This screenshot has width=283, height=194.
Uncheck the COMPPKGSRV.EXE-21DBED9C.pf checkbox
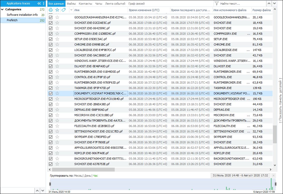pyautogui.click(x=51, y=34)
